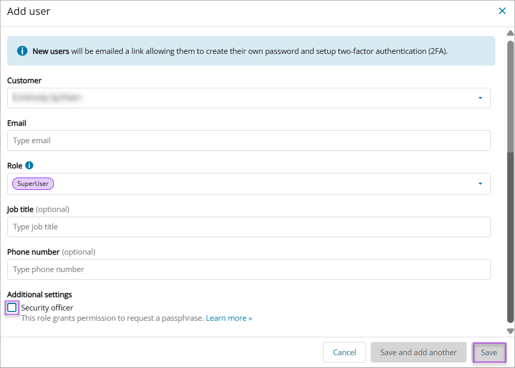Close the Add user dialog

click(502, 11)
